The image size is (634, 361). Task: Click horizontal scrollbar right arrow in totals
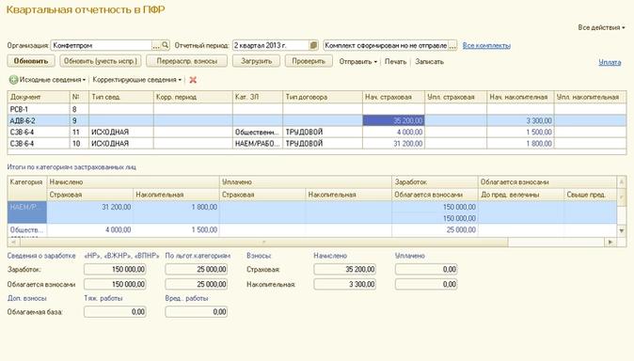pyautogui.click(x=610, y=242)
